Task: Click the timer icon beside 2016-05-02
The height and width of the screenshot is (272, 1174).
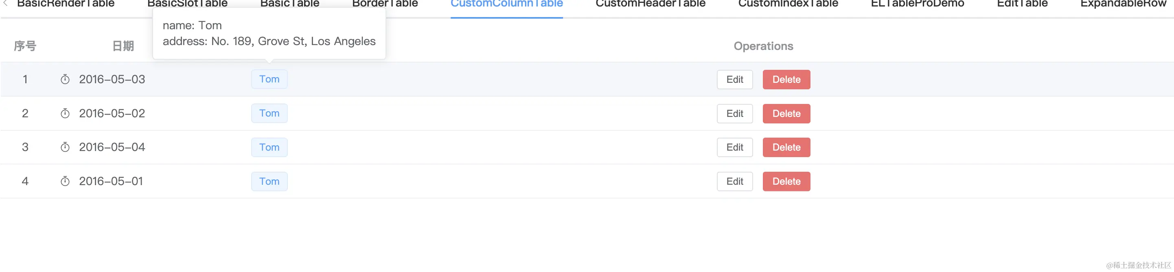Action: pyautogui.click(x=65, y=113)
